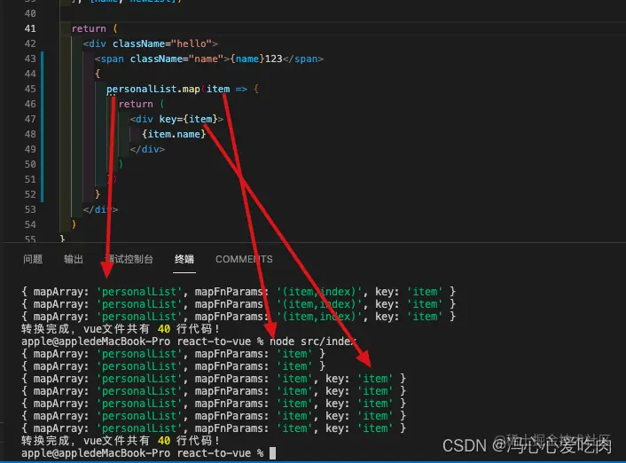This screenshot has height=463, width=626.
Task: Open the 问题 panel tab
Action: [x=33, y=259]
